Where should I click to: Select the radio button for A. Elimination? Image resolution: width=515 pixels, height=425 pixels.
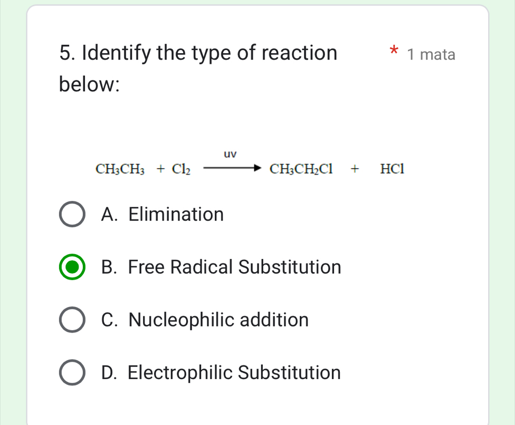[71, 215]
